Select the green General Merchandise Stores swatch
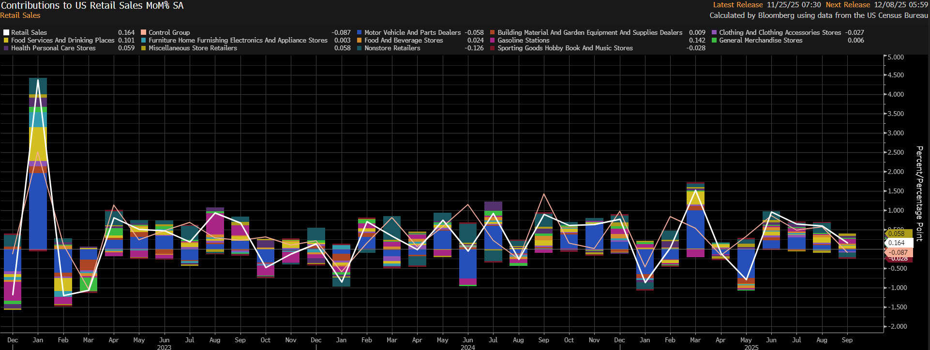 [714, 41]
